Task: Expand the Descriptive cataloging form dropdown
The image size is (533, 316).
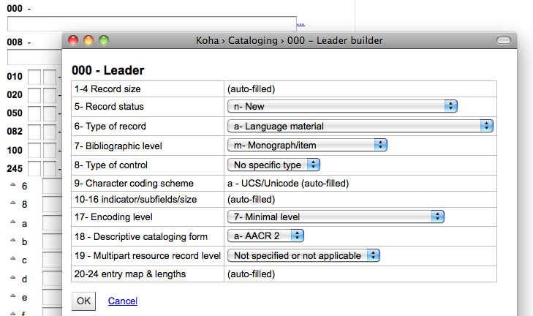Action: point(266,236)
